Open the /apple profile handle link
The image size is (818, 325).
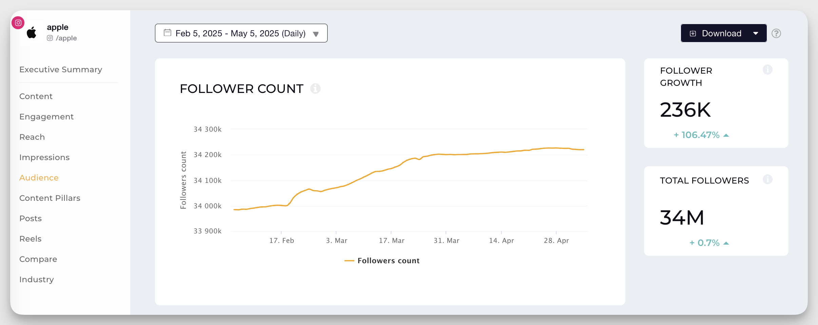pos(66,38)
